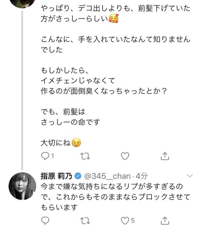Open the tweet text 今まで嫌な気持ち

tap(115, 197)
